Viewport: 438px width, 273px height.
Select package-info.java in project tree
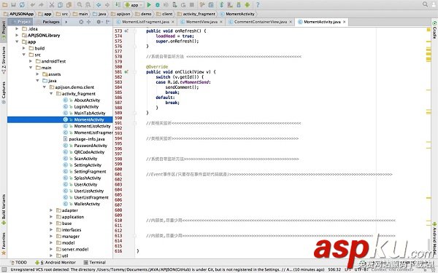point(87,139)
